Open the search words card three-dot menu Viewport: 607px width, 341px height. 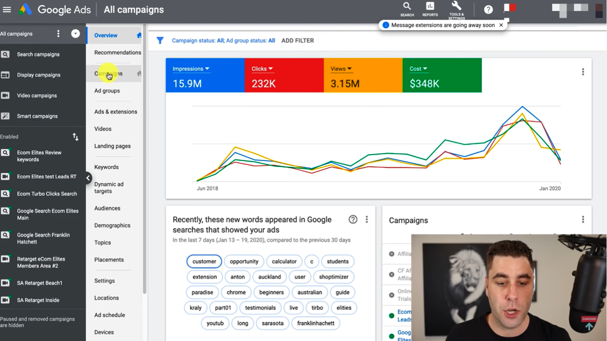367,219
